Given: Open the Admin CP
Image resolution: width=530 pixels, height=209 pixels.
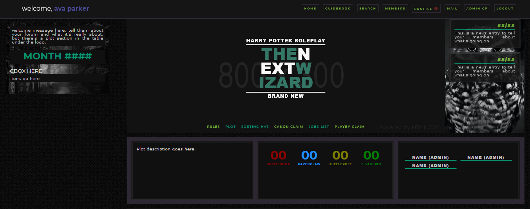Looking at the screenshot, I should click(477, 8).
